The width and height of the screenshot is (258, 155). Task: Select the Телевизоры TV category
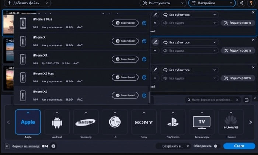point(202,122)
